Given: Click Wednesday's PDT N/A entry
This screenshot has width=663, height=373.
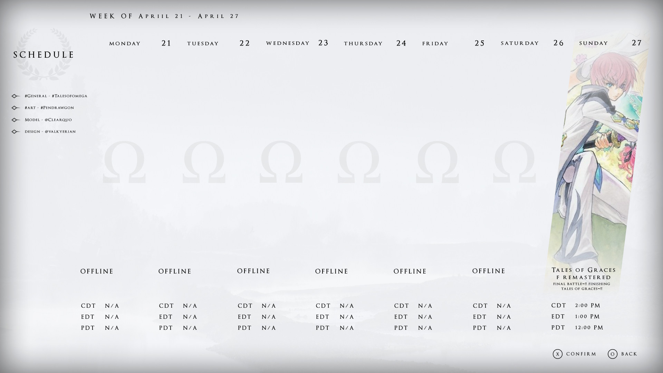Looking at the screenshot, I should coord(257,328).
